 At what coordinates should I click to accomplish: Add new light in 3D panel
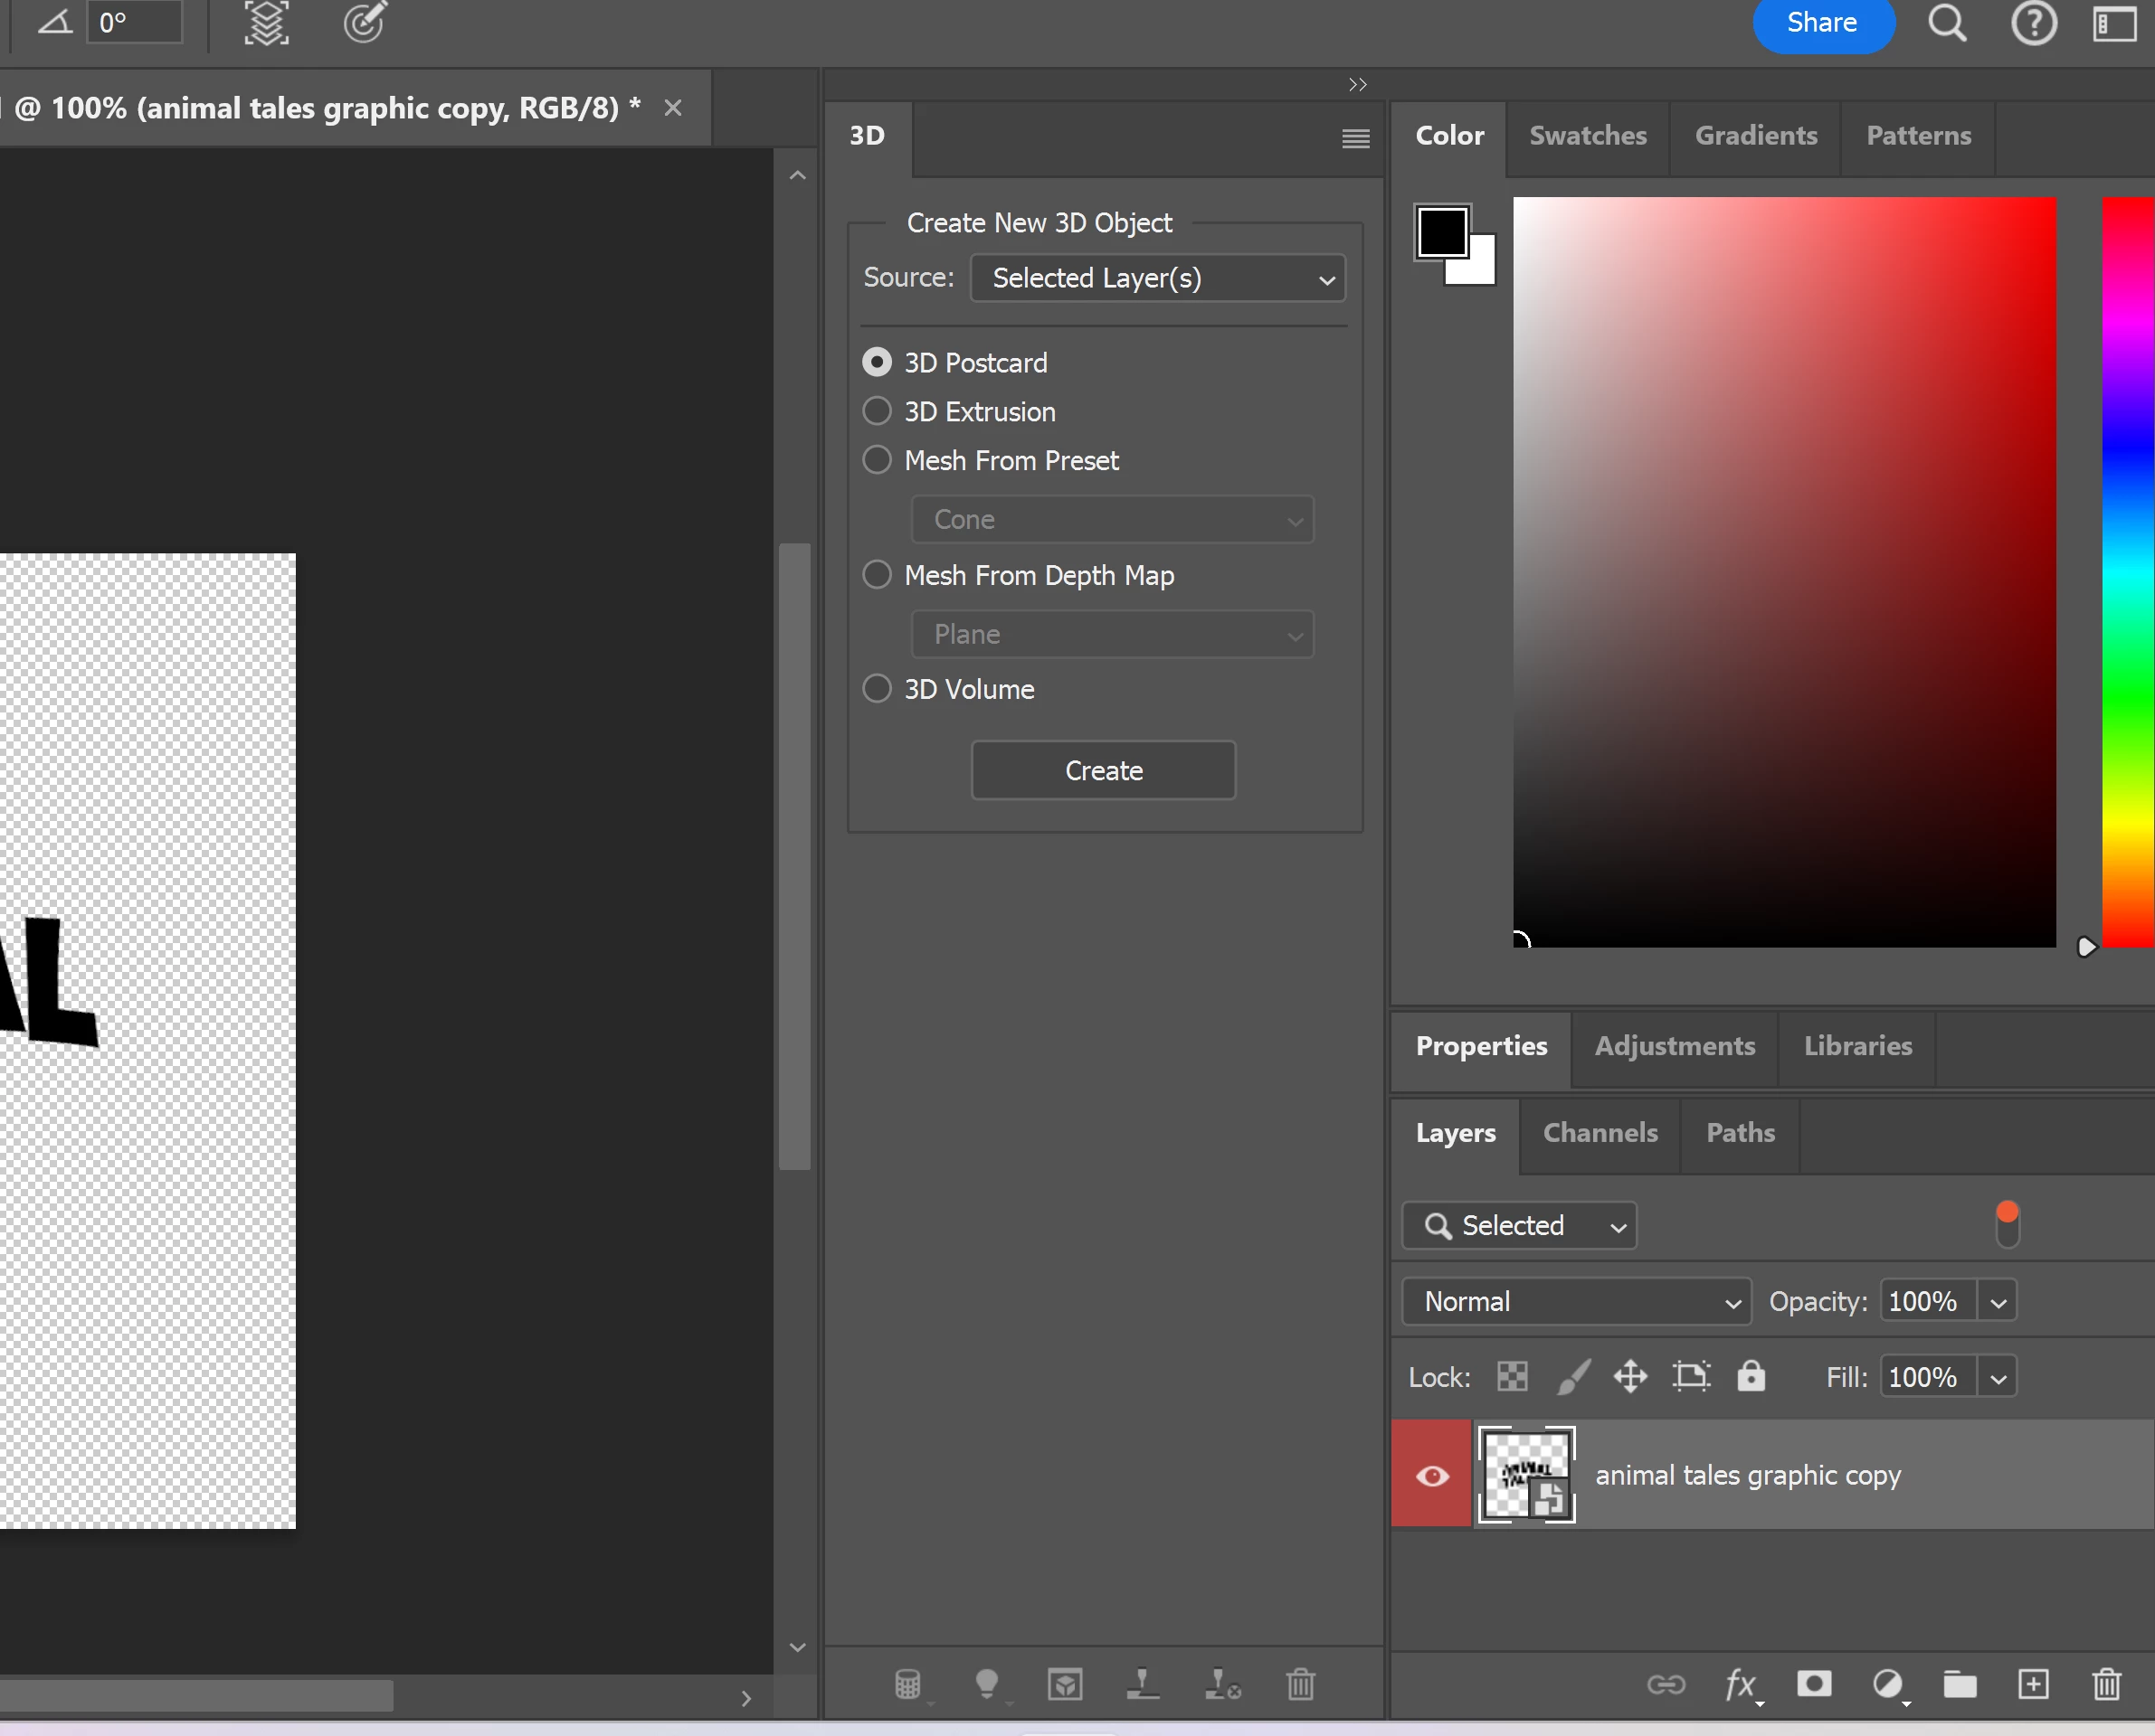(986, 1684)
